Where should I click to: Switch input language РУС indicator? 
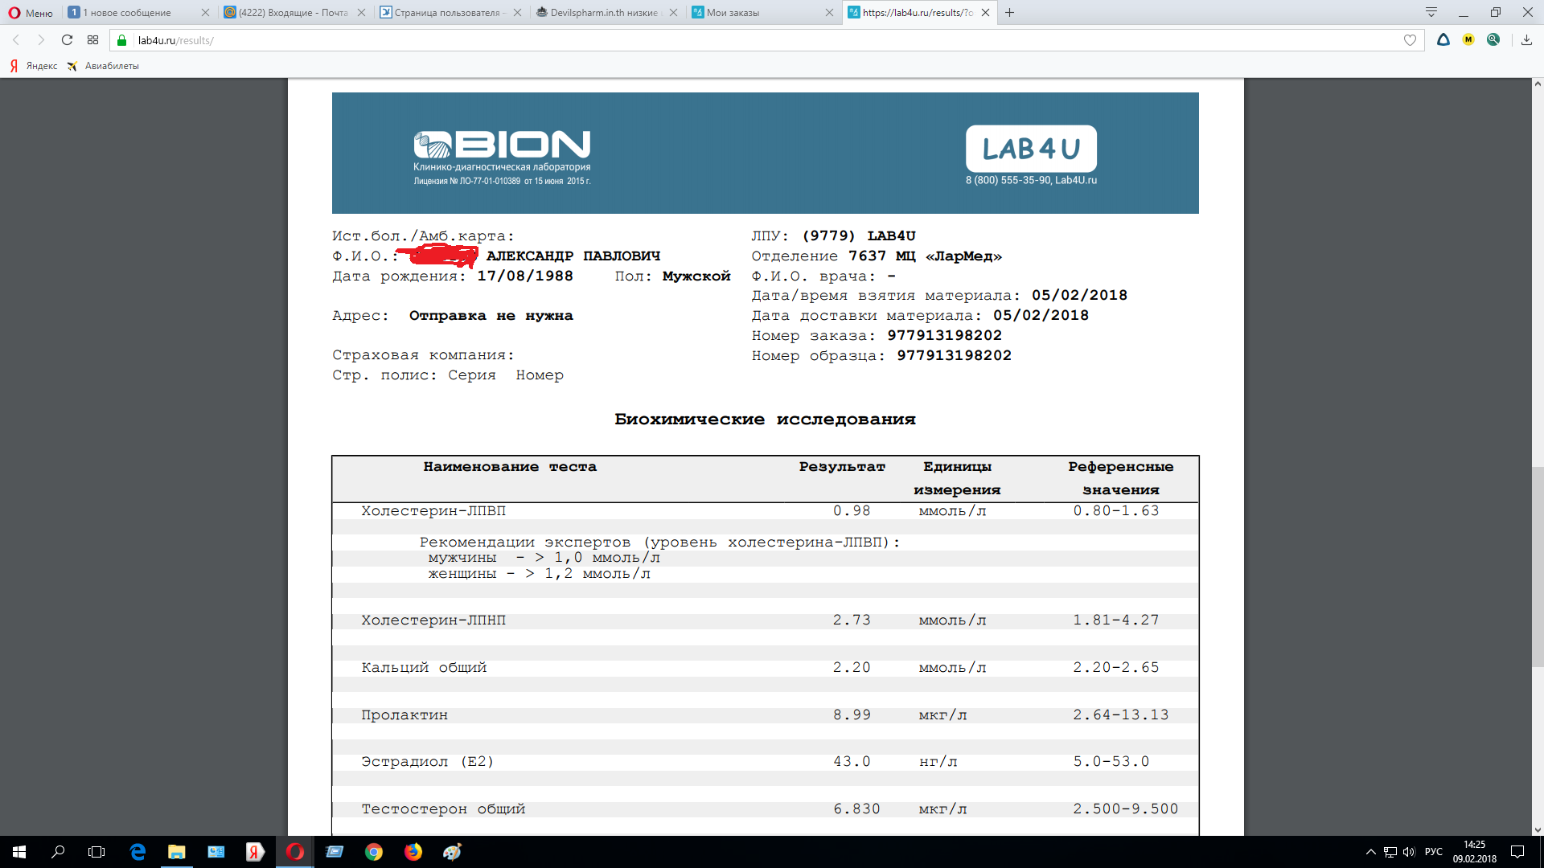click(x=1434, y=852)
